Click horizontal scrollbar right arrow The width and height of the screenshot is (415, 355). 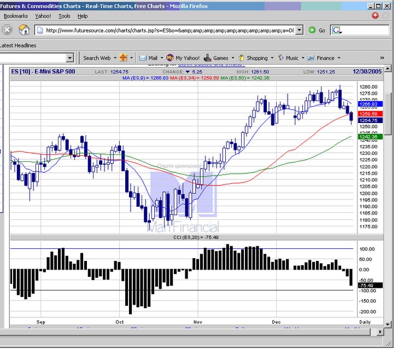point(380,331)
